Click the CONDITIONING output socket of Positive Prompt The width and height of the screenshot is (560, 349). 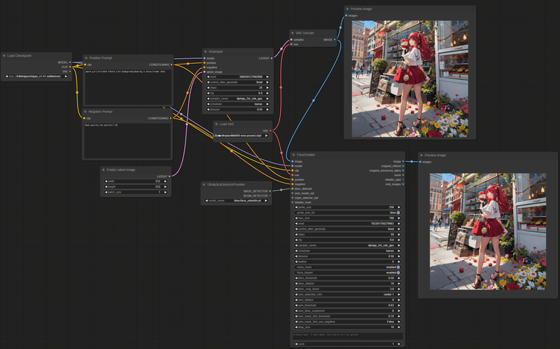(x=171, y=64)
